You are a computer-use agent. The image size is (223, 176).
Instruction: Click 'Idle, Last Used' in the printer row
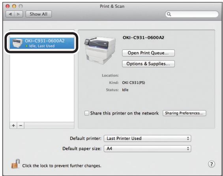click(x=42, y=46)
